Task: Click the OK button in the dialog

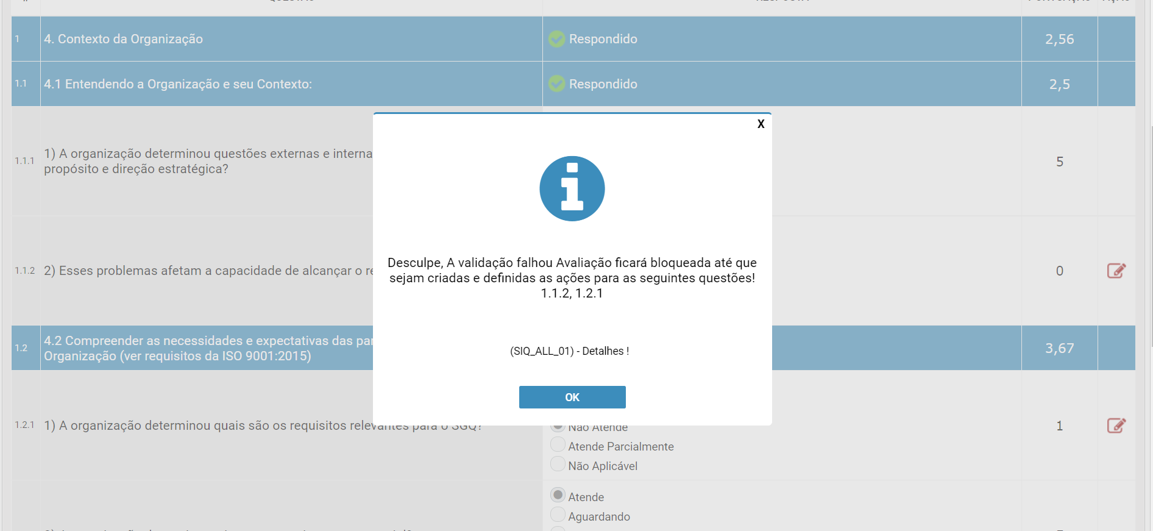Action: point(572,397)
